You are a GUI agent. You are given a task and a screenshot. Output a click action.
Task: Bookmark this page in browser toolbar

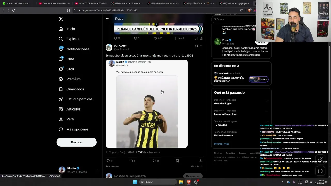[68, 10]
